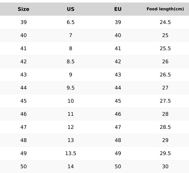
Task: Select the foot length 28.5 cell
Action: click(x=165, y=127)
